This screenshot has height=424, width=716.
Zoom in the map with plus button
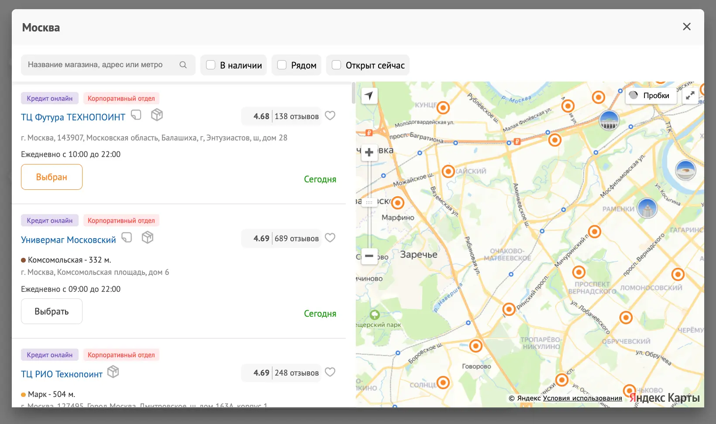tap(369, 153)
